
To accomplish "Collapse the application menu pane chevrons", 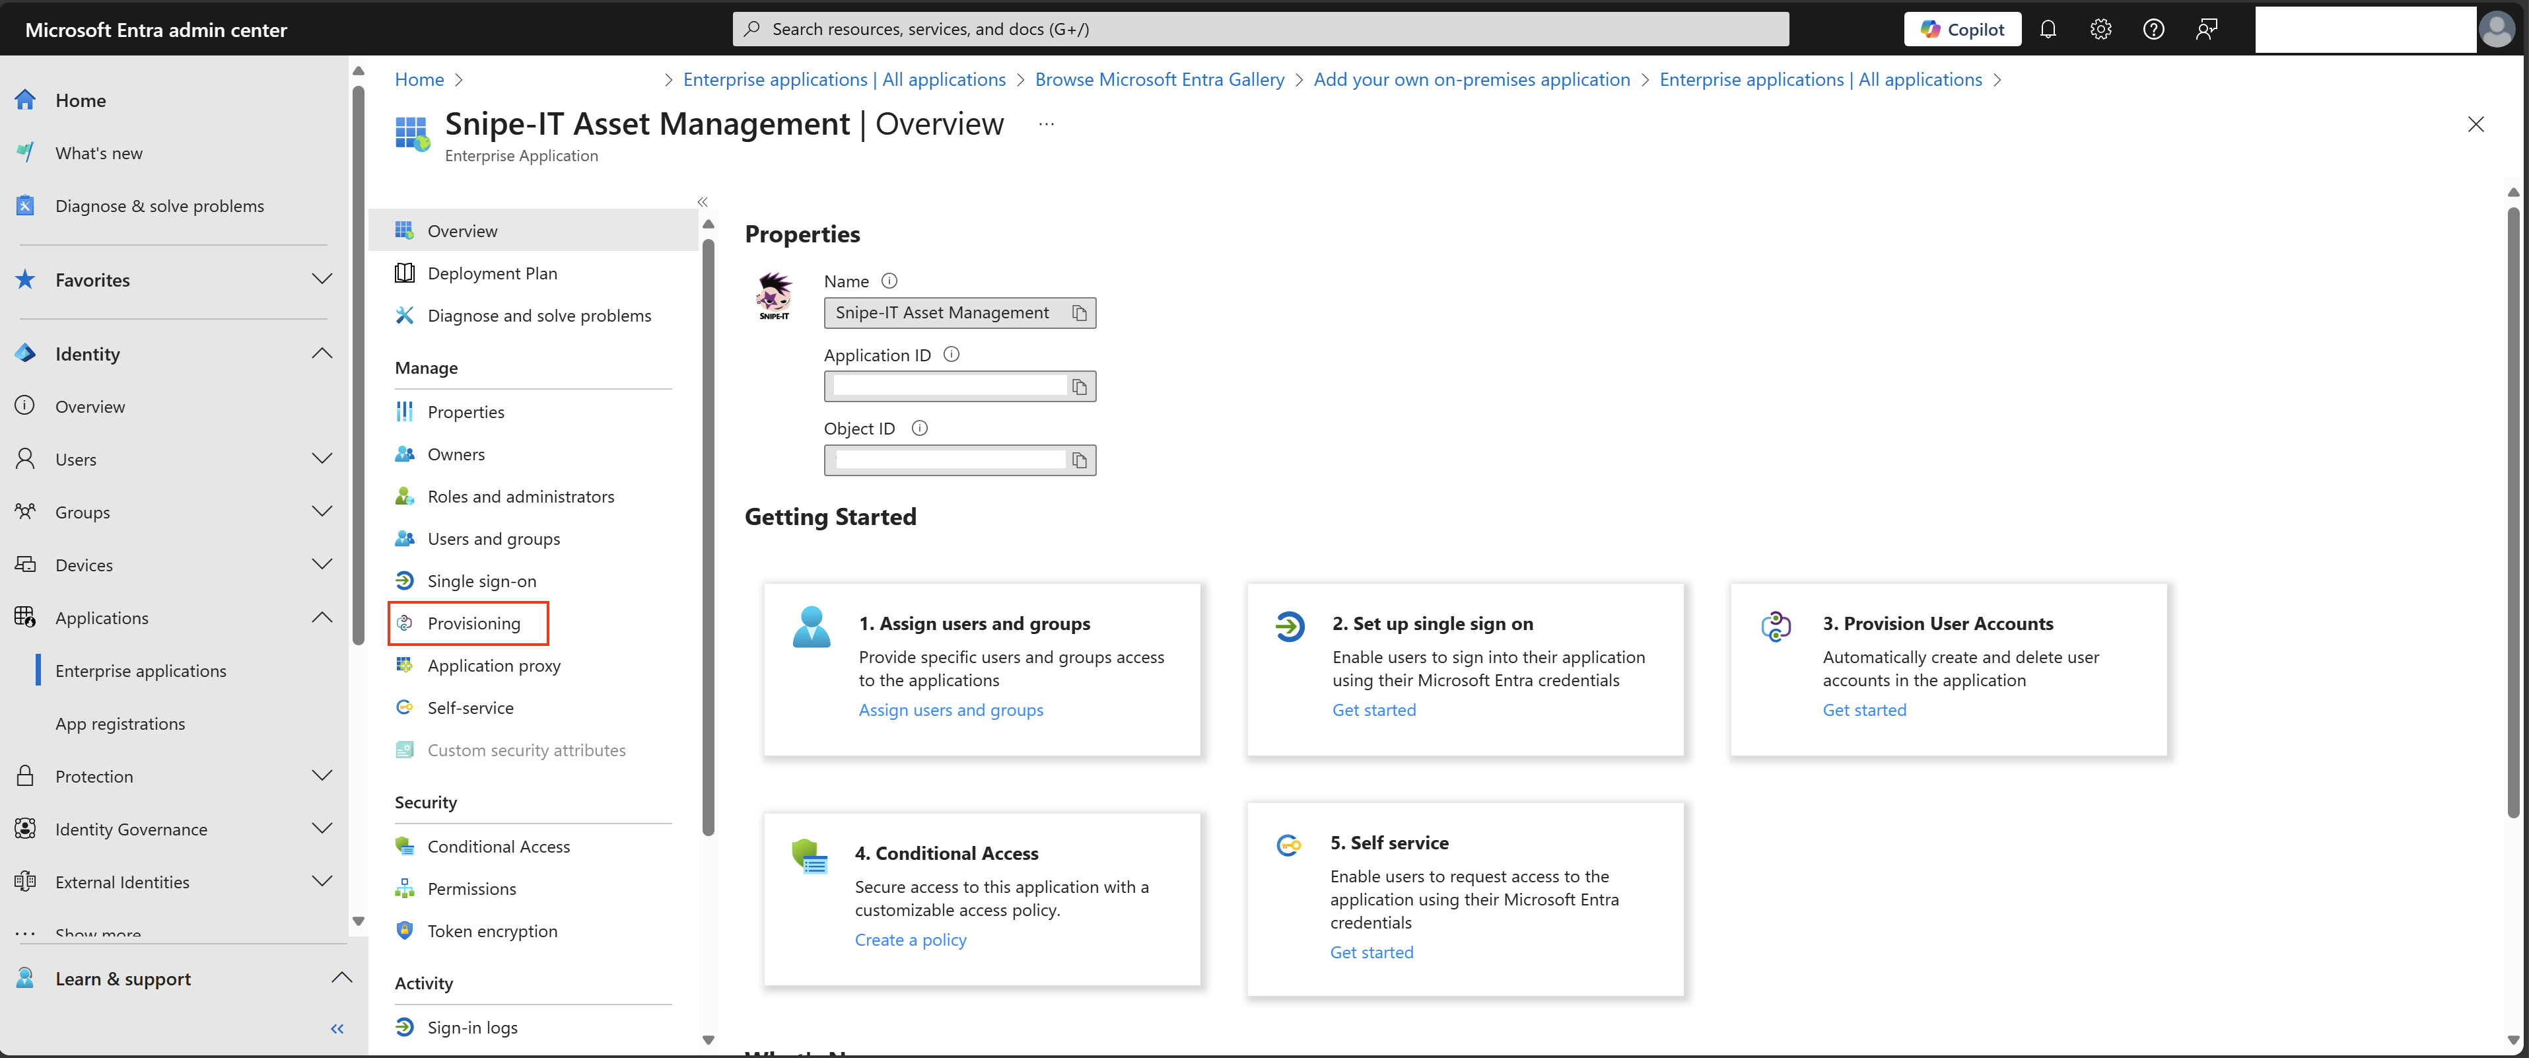I will [702, 201].
